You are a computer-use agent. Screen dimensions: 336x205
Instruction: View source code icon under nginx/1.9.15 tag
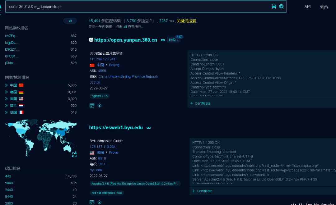click(x=92, y=106)
